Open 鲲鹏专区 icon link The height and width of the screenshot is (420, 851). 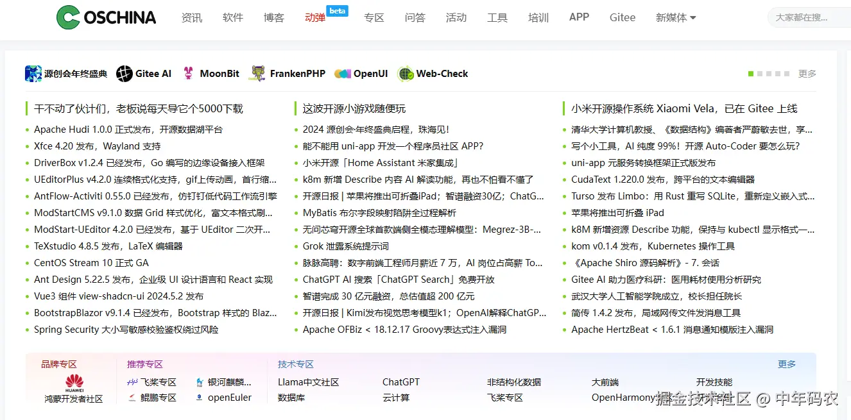133,398
